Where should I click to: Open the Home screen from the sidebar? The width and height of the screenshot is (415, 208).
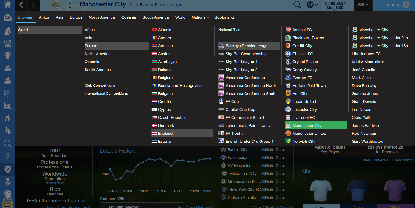coord(8,4)
